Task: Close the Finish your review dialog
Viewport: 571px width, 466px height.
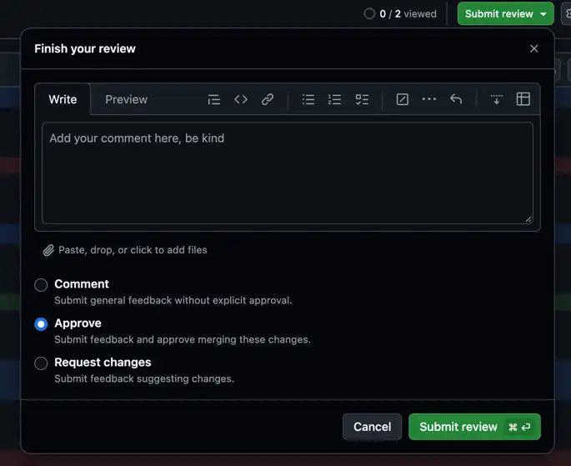Action: tap(533, 48)
